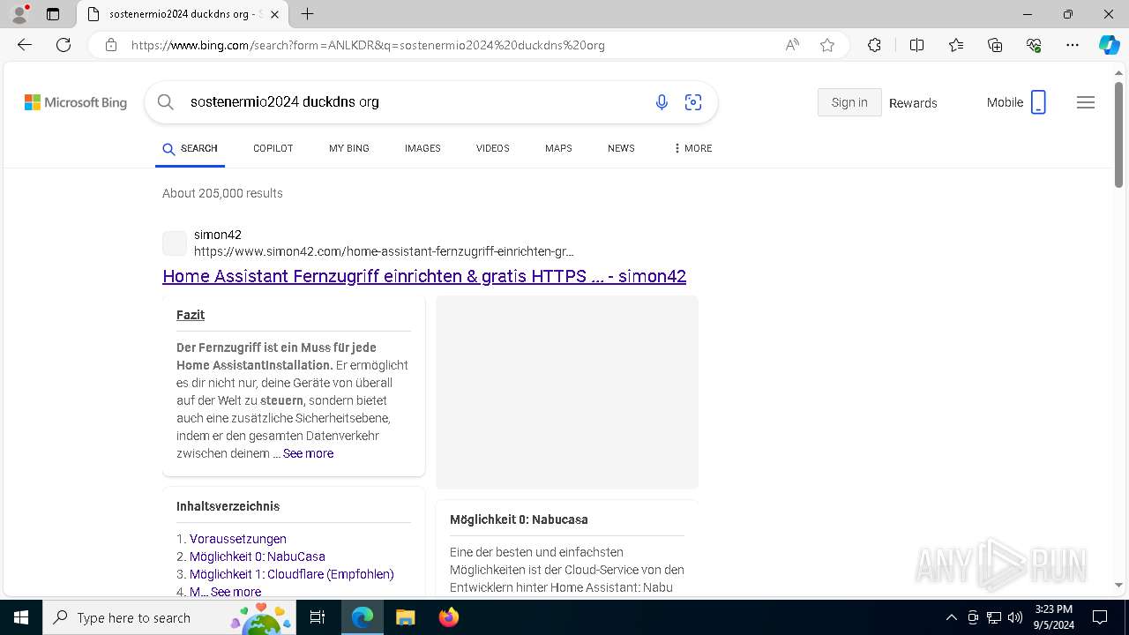Read the "About 205,000 results" count text
This screenshot has width=1129, height=635.
(x=222, y=193)
